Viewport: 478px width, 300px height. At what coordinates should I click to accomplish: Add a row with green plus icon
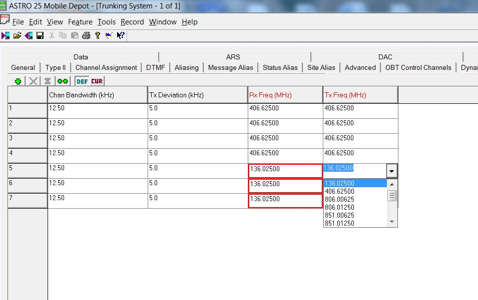click(x=19, y=81)
